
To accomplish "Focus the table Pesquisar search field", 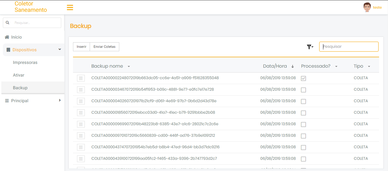I will (x=349, y=47).
